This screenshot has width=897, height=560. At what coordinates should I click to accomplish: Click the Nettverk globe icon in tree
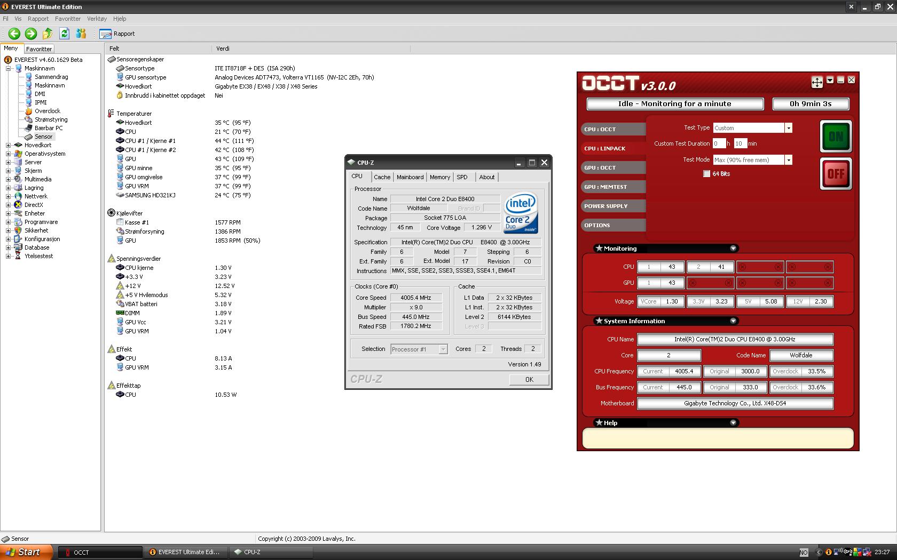point(18,196)
